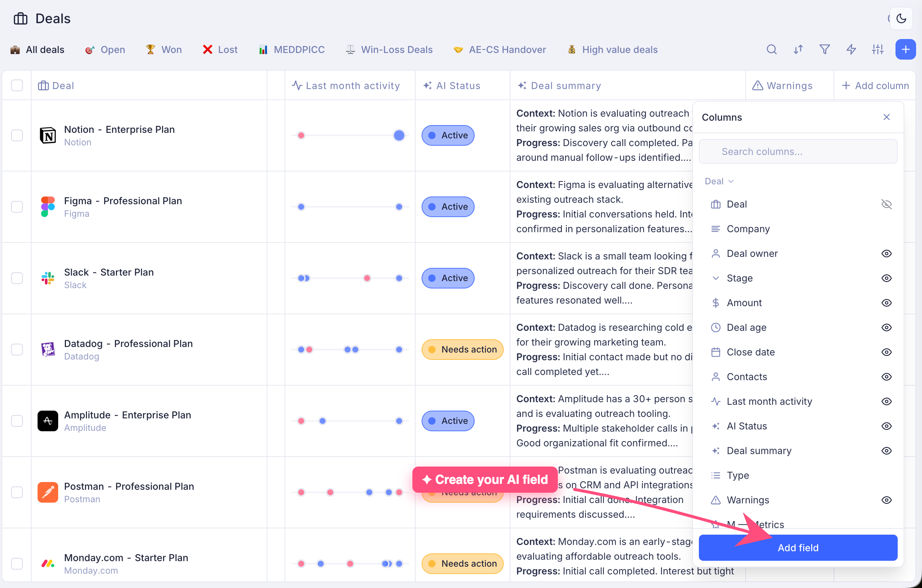Open the filter funnel icon

point(825,49)
